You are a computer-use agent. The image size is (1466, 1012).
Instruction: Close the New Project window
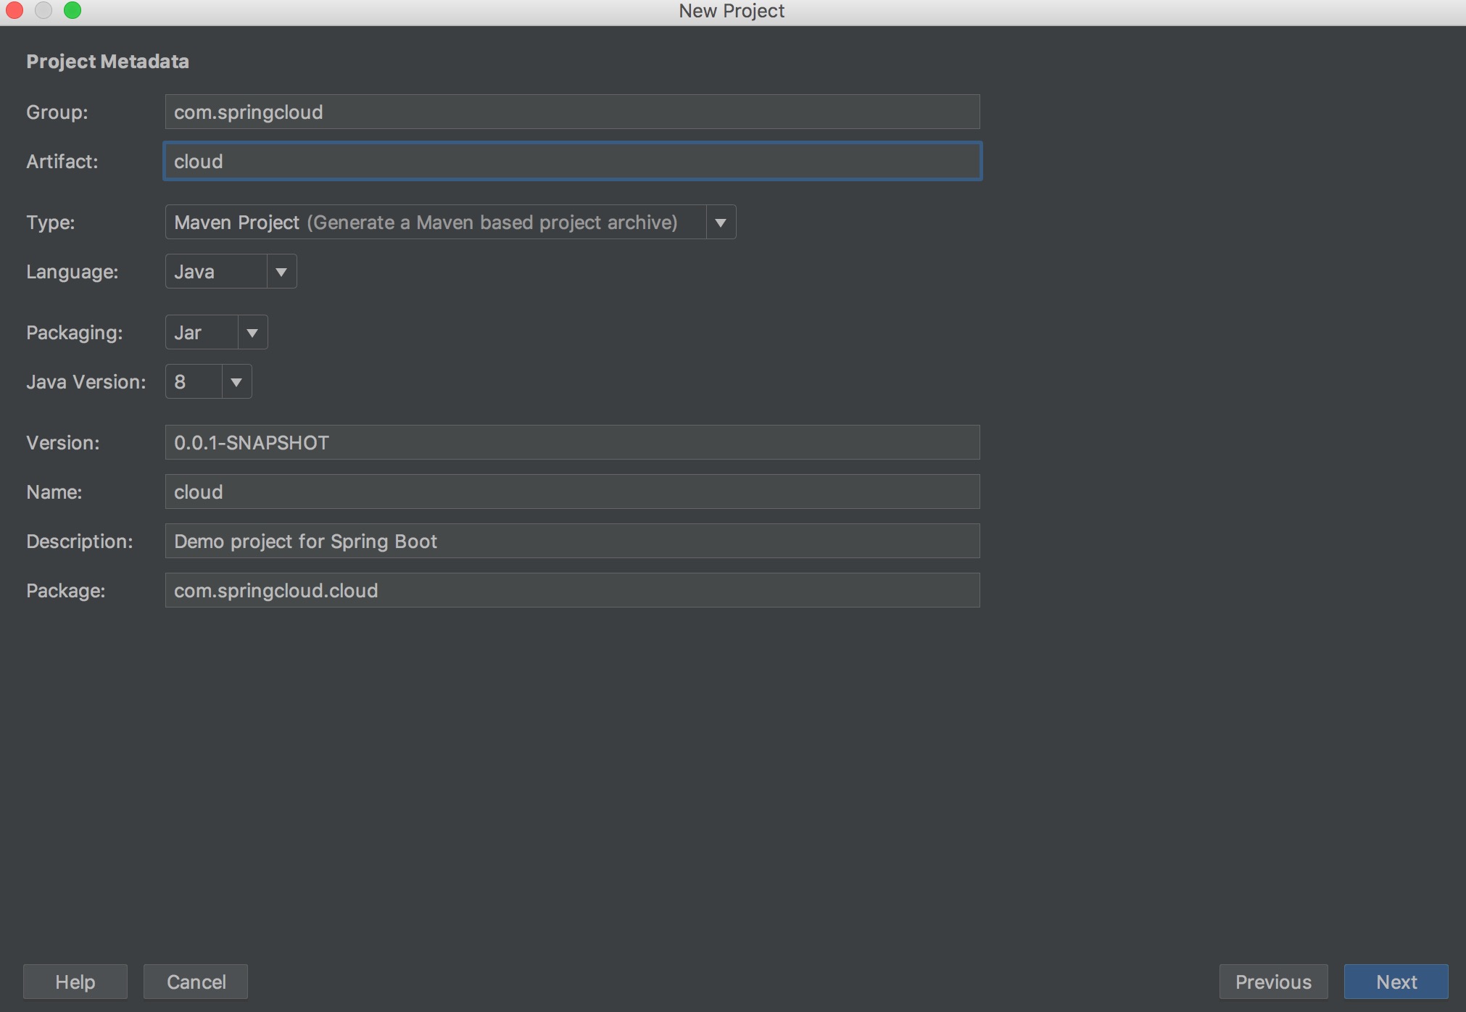click(x=15, y=10)
